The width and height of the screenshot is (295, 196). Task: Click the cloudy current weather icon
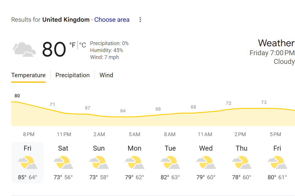[24, 49]
